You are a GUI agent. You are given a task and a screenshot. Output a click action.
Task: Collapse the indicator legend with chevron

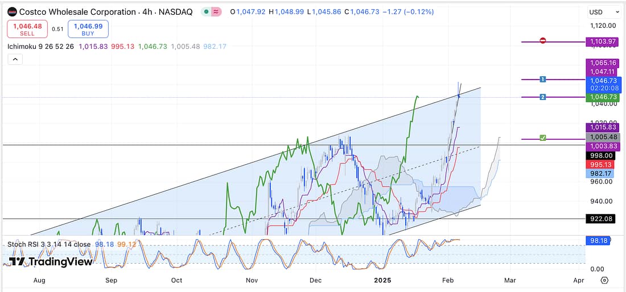point(15,59)
